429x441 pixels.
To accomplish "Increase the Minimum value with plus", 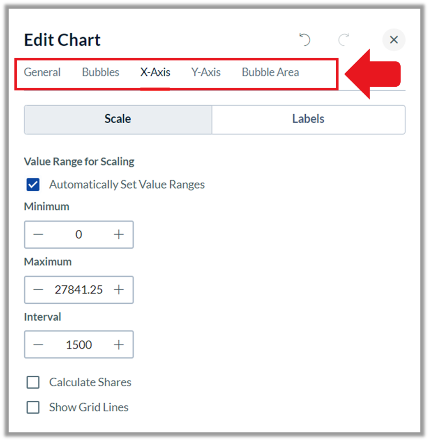I will 119,234.
